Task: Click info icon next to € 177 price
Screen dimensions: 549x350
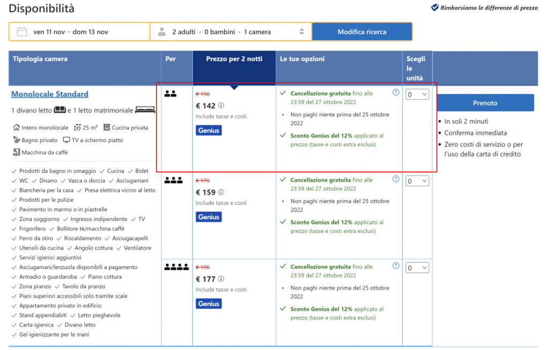Action: (x=221, y=279)
